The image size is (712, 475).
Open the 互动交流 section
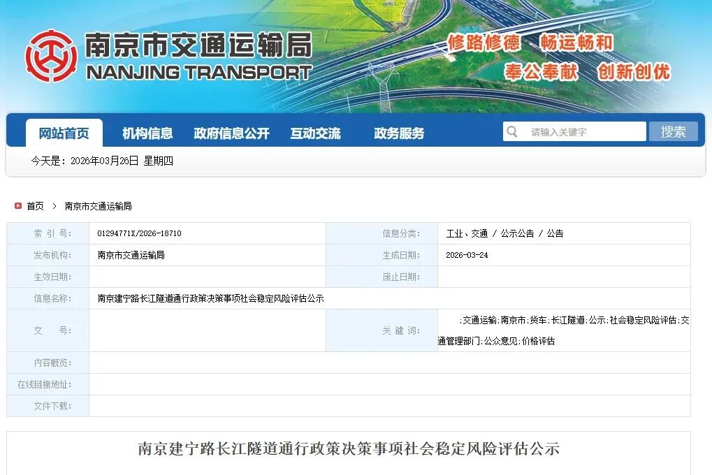(x=317, y=133)
